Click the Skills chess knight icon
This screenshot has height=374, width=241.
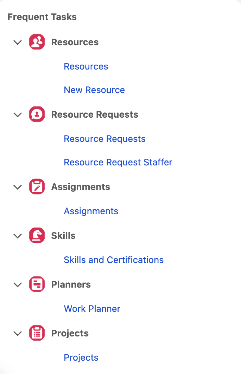coord(37,236)
